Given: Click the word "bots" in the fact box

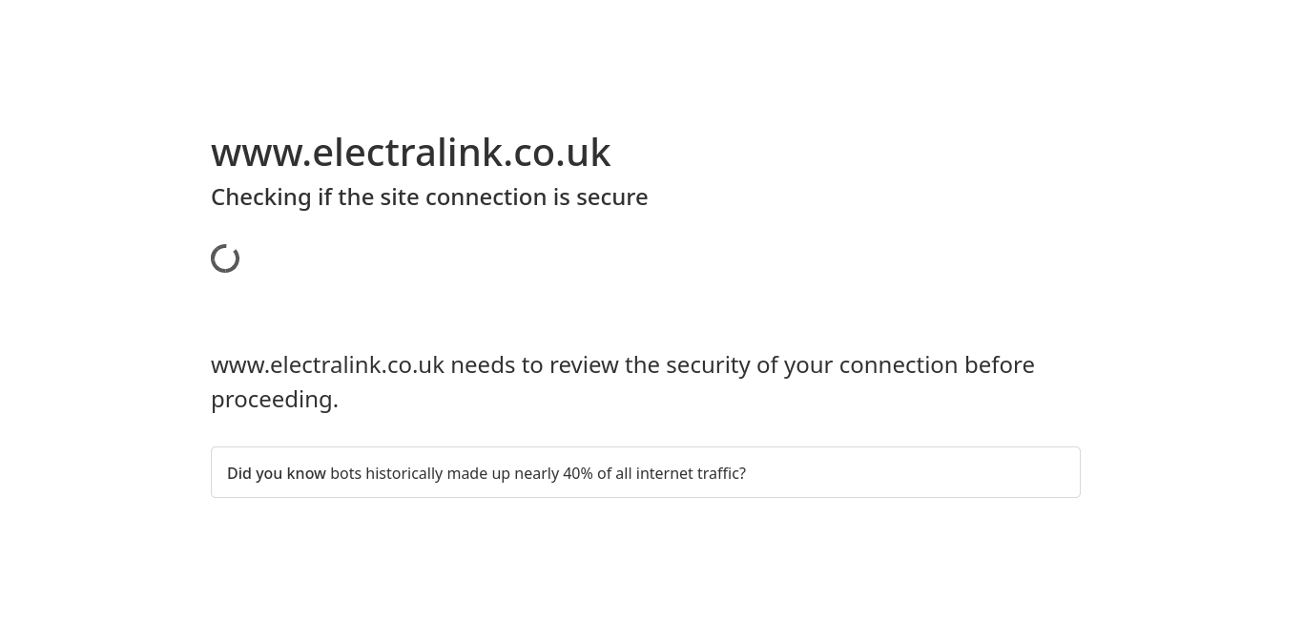Looking at the screenshot, I should click(x=345, y=473).
